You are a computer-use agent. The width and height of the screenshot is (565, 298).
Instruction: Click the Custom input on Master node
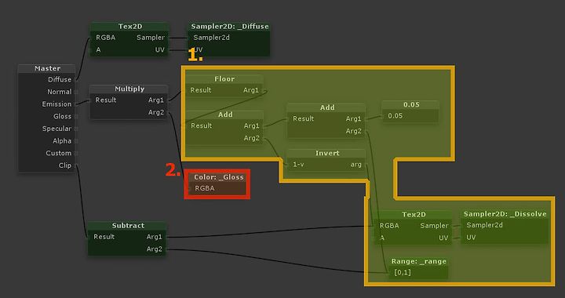[58, 153]
